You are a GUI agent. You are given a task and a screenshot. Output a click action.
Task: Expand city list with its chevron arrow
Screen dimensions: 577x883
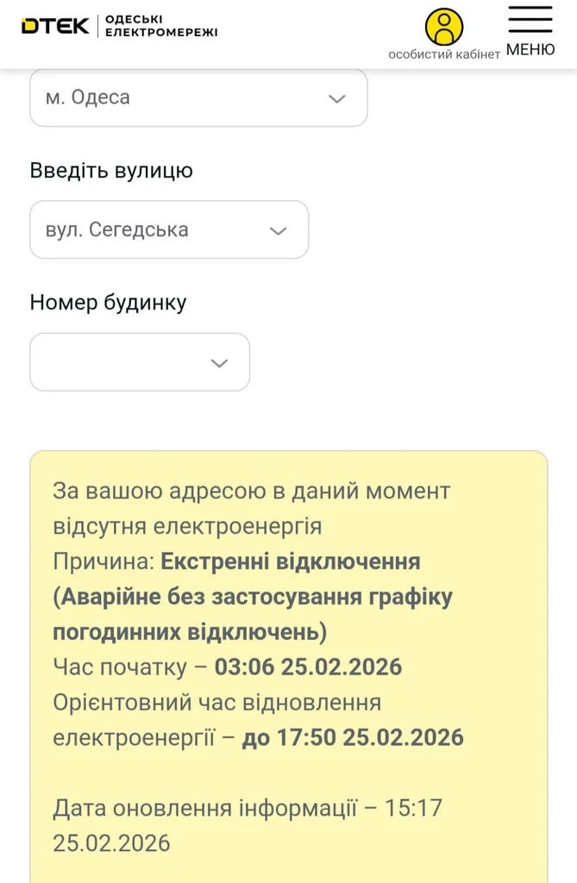337,98
